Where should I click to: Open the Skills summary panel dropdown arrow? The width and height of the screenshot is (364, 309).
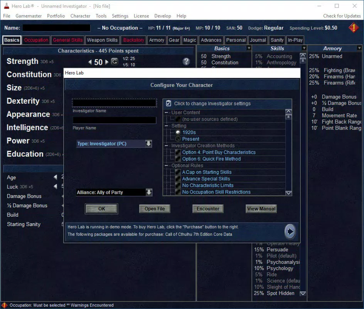[x=304, y=48]
